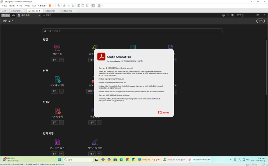Click the purple document icon in the 편집 row
This screenshot has width=268, height=166.
tap(170, 47)
